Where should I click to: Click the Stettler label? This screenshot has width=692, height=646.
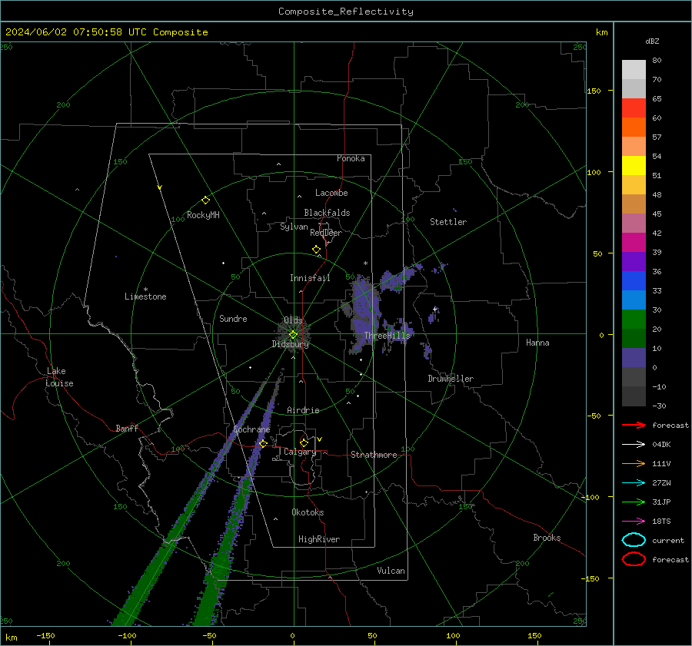pos(448,222)
